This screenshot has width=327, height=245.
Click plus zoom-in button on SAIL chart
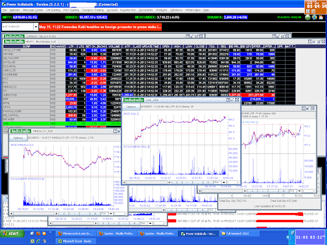click(x=187, y=183)
